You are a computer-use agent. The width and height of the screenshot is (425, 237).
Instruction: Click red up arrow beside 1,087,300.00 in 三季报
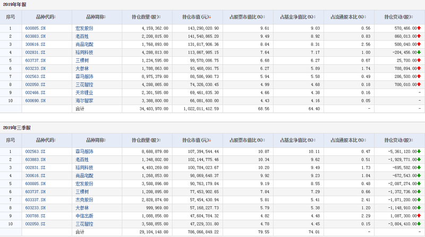(x=419, y=216)
